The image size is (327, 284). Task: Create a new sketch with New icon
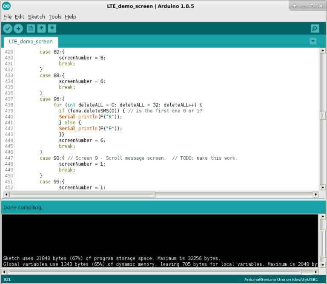coord(31,29)
